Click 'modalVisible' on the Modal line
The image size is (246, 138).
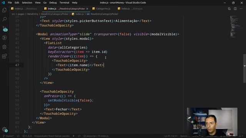pos(163,34)
